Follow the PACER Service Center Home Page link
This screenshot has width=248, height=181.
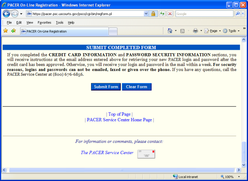tap(119, 120)
